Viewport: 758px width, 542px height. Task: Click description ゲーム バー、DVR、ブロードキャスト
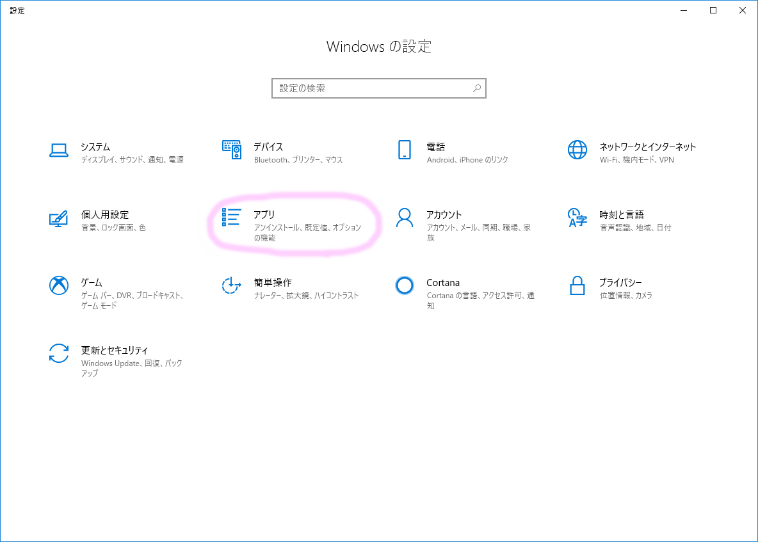[x=132, y=301]
